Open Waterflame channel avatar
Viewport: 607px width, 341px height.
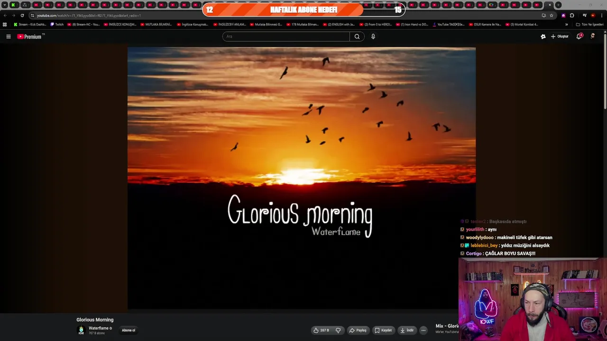pyautogui.click(x=81, y=330)
